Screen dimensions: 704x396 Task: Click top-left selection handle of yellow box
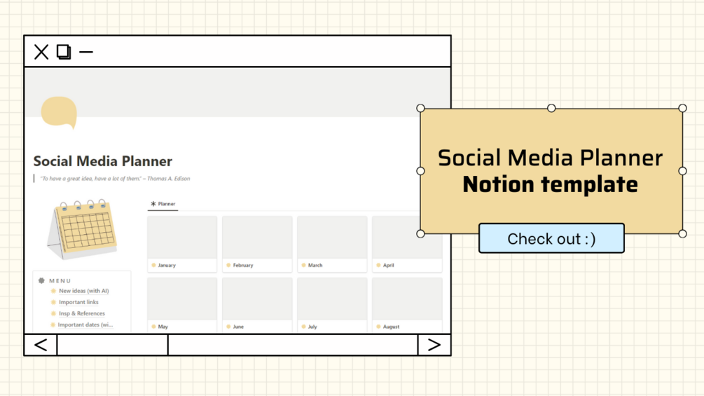point(421,108)
